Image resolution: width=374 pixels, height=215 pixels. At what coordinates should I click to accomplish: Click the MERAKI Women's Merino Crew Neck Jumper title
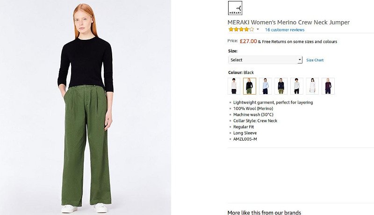point(288,22)
